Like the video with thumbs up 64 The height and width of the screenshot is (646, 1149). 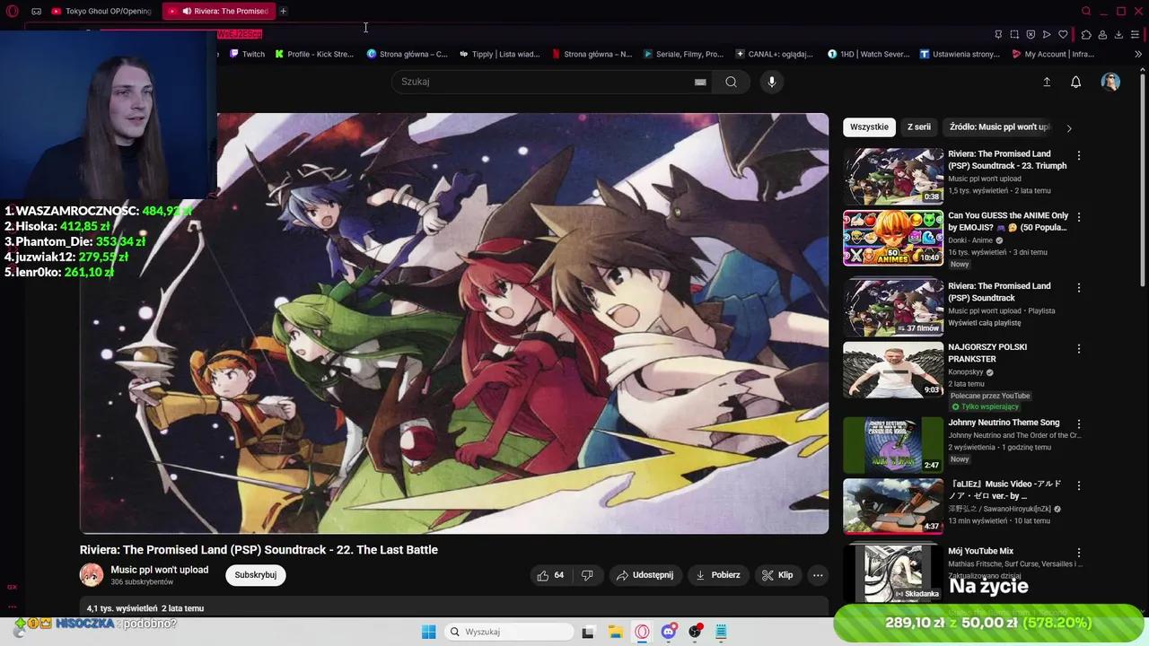tap(550, 575)
